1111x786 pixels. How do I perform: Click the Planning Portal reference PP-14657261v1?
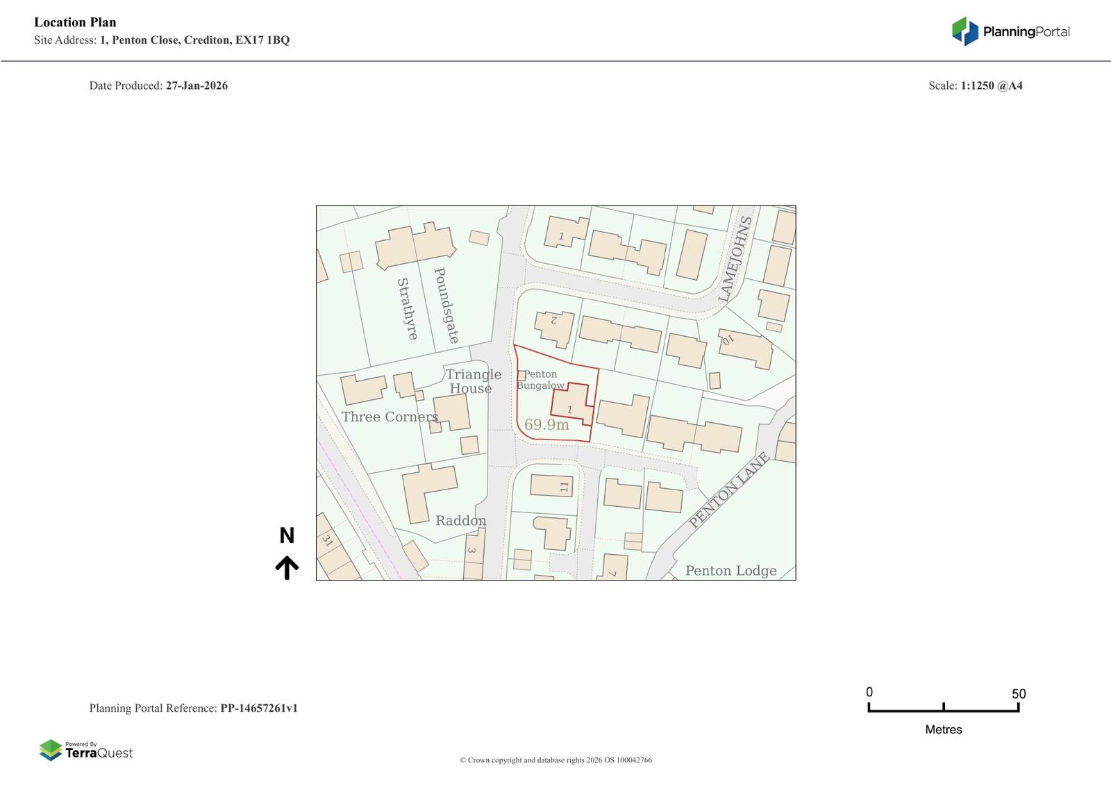tap(259, 708)
